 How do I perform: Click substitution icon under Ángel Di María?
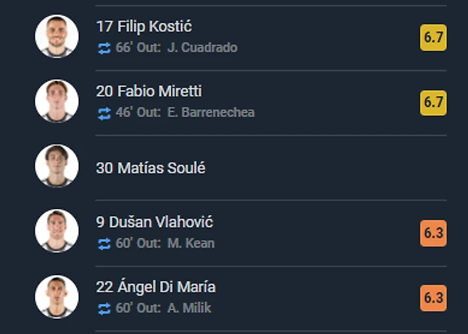pos(104,309)
